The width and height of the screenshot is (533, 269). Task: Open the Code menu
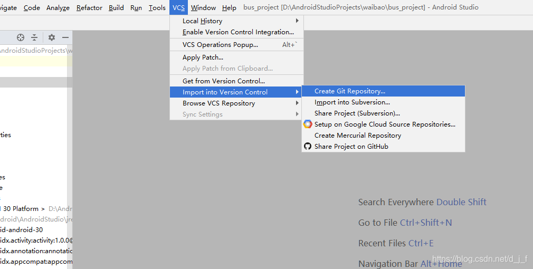point(32,7)
